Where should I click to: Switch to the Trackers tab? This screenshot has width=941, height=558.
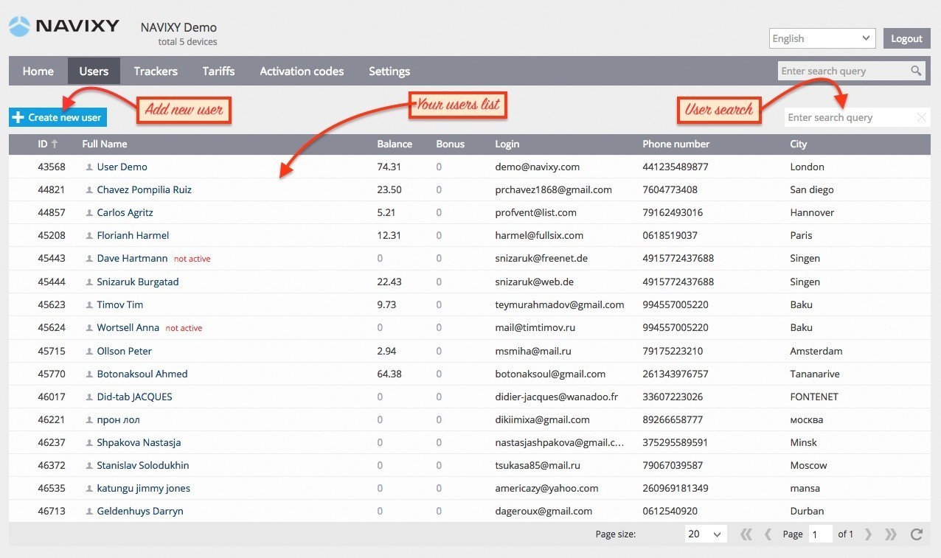156,72
